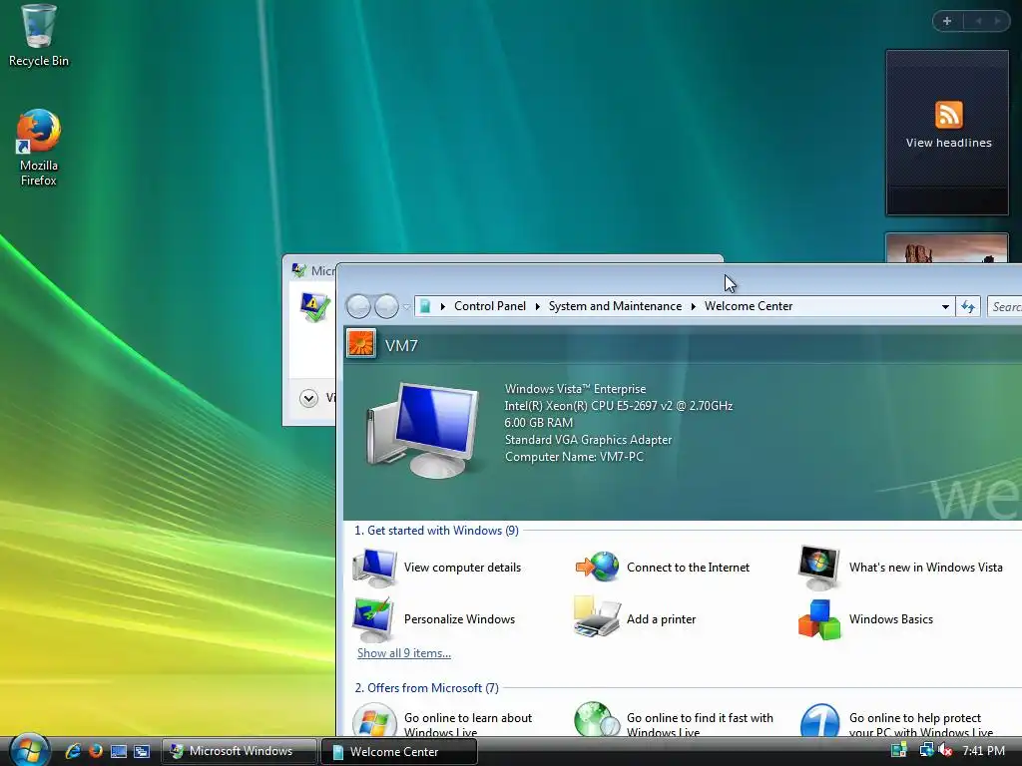This screenshot has height=766, width=1022.
Task: Open Go online to help protect your PC
Action: 897,720
